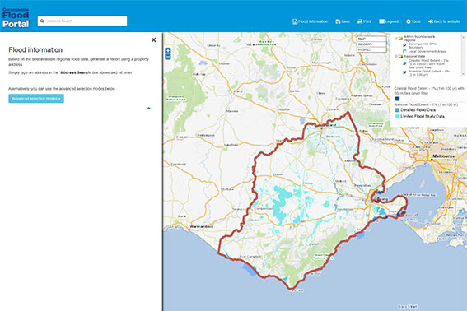The height and width of the screenshot is (311, 467).
Task: Click the Advanced selection modes button
Action: pyautogui.click(x=36, y=99)
